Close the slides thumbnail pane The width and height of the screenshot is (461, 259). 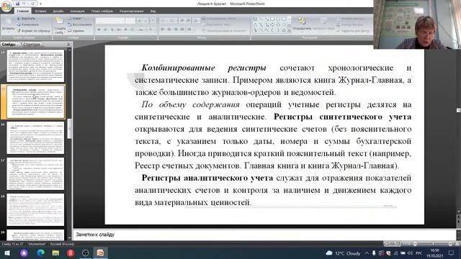click(68, 45)
